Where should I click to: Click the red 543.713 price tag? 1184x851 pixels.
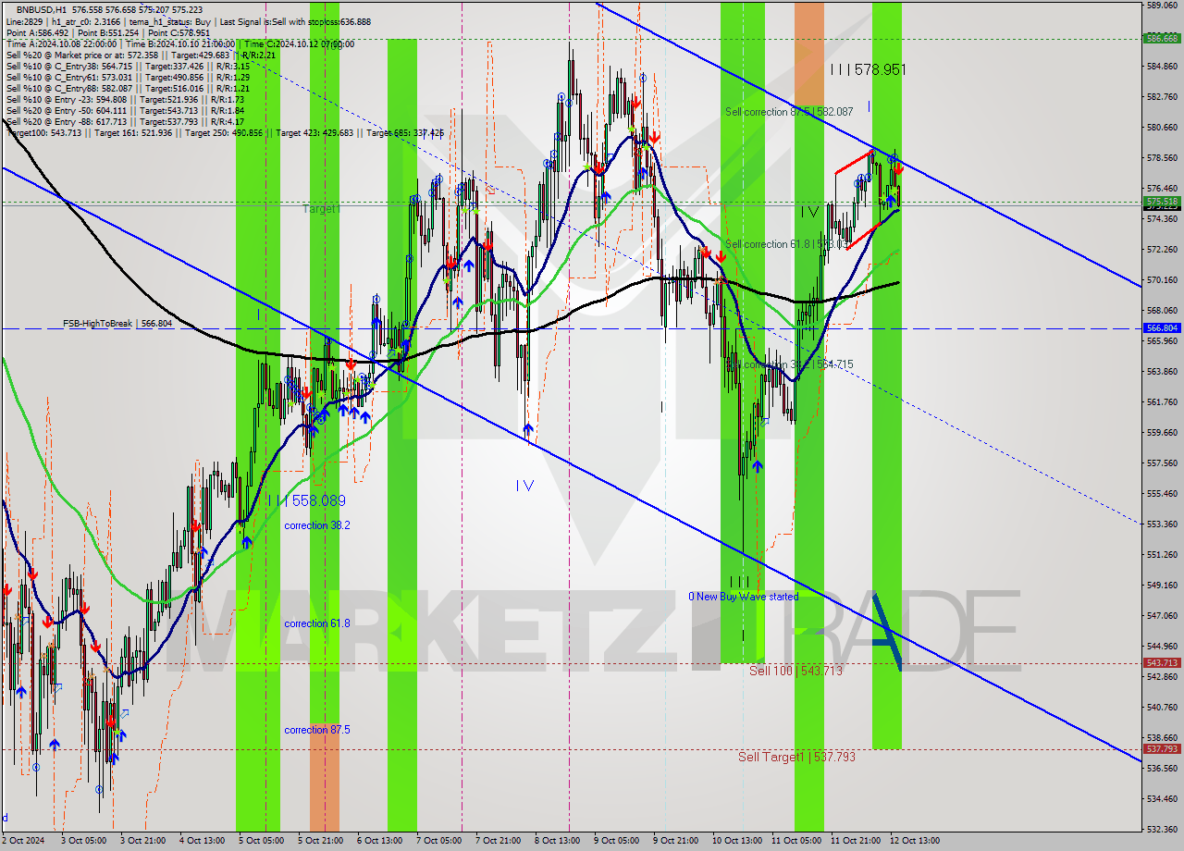[1162, 662]
